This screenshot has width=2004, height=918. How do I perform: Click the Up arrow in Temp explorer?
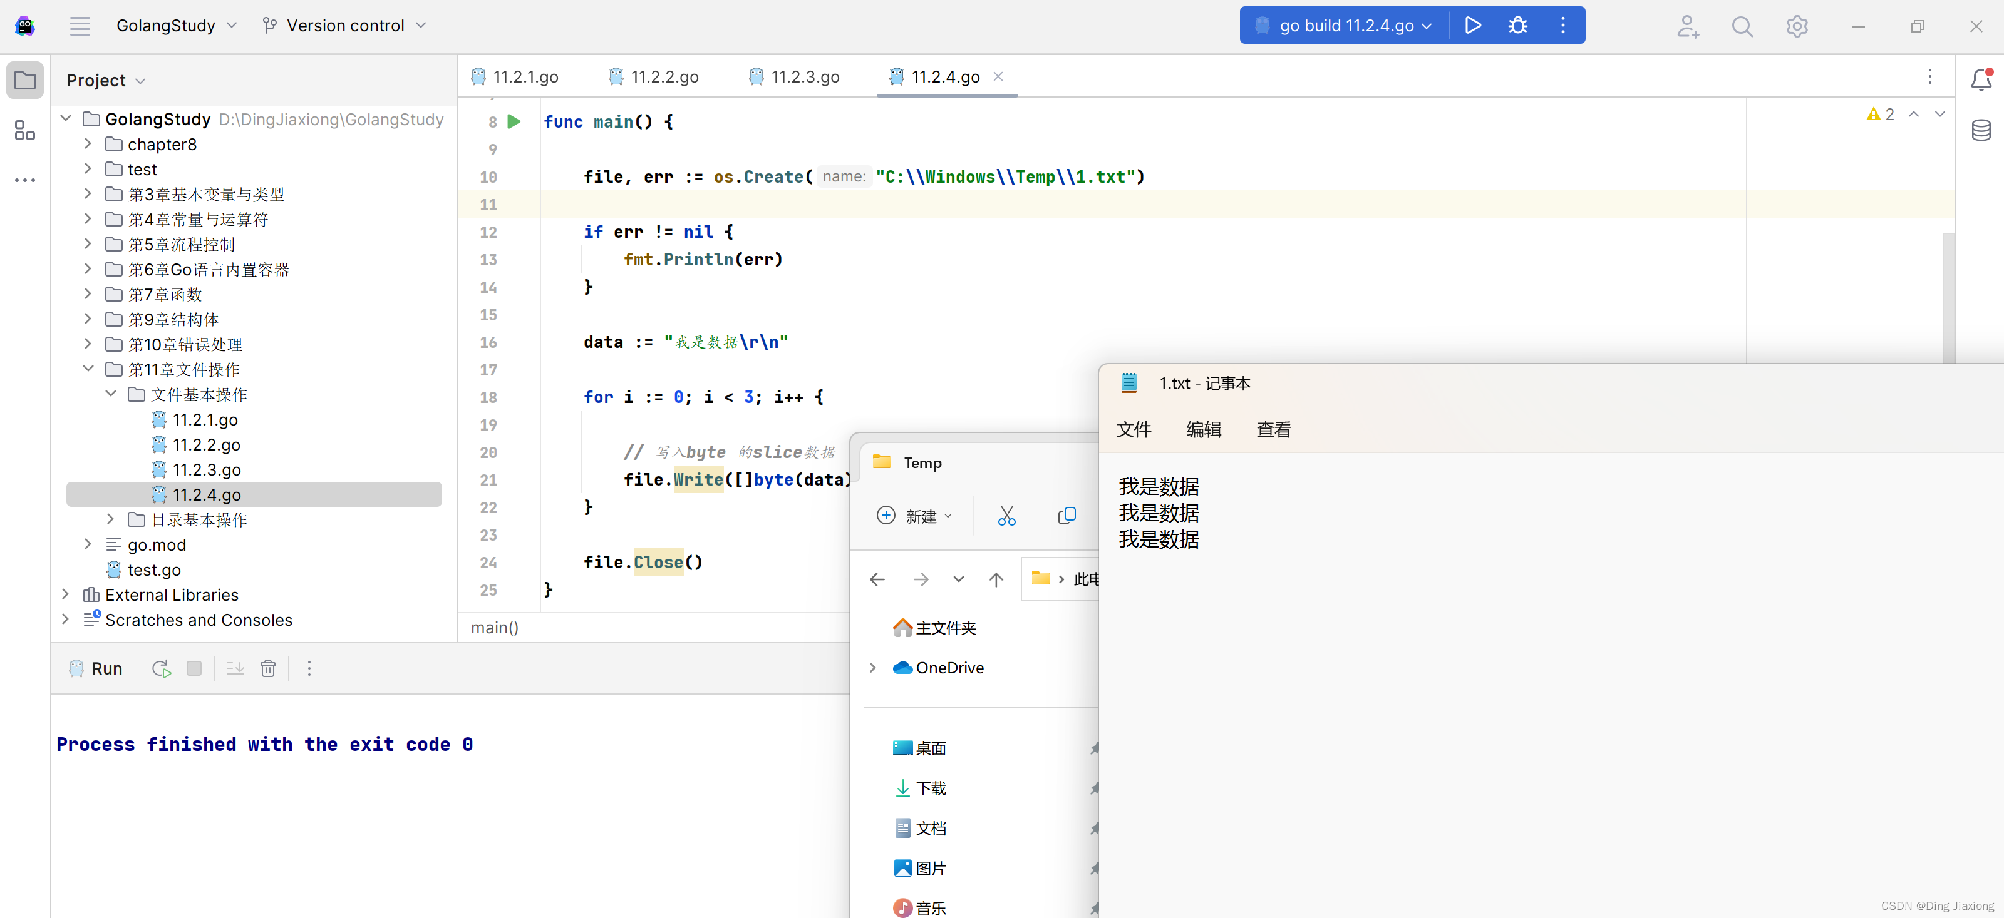pos(996,579)
